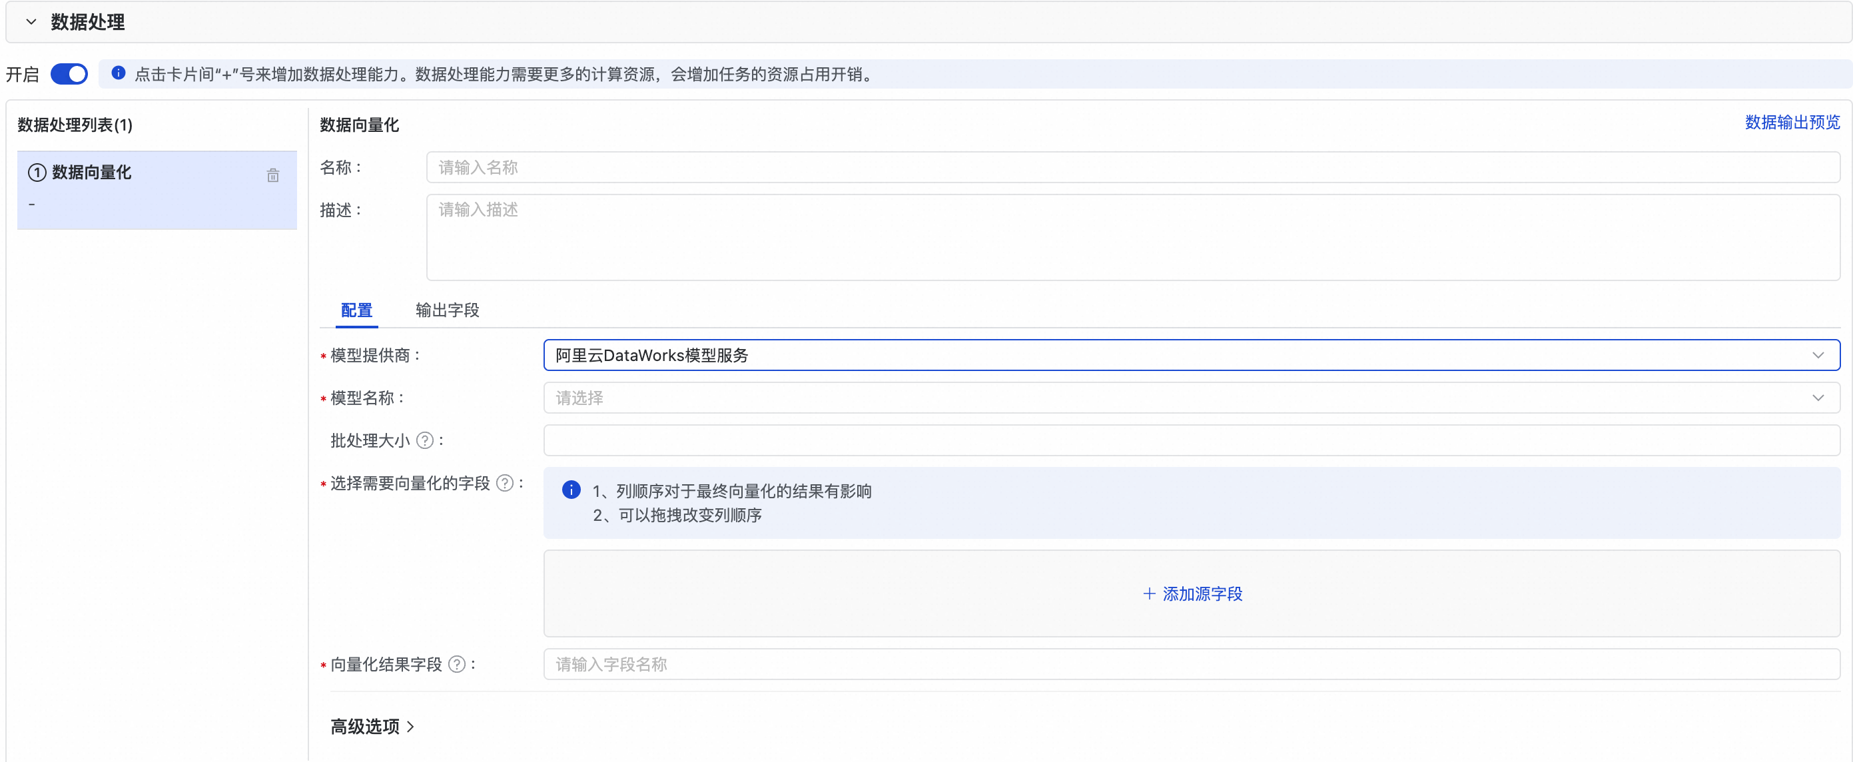Collapse the 数据处理 section chevron
The width and height of the screenshot is (1853, 762).
31,21
